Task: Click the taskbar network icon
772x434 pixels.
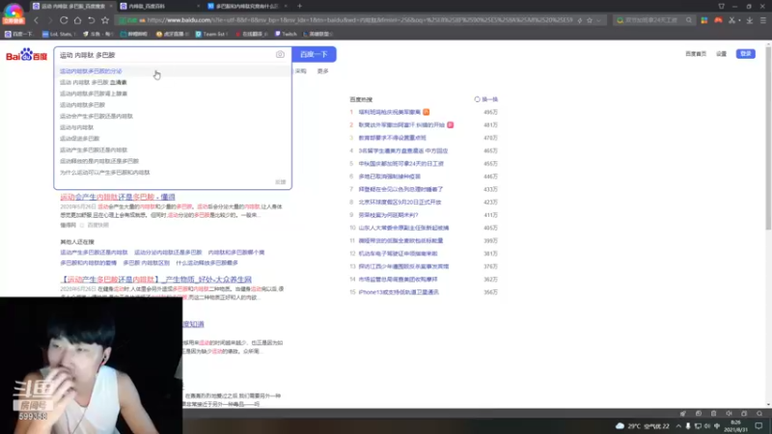Action: (698, 426)
